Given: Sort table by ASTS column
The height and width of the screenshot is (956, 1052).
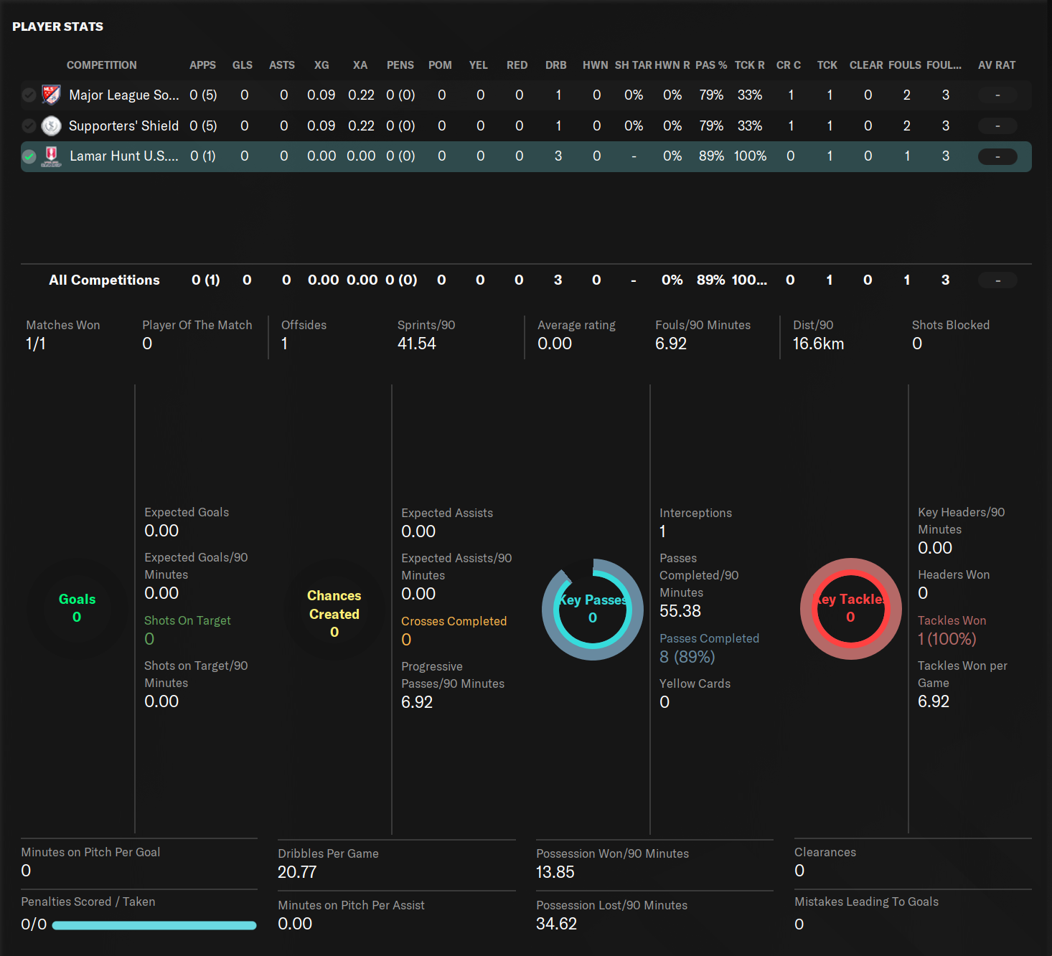Looking at the screenshot, I should 282,65.
